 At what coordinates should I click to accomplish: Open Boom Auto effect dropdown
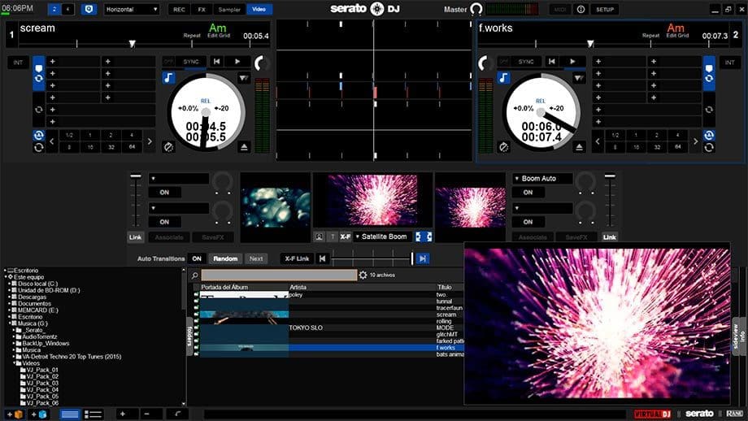point(542,178)
